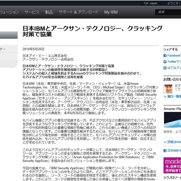Viewport: 181px width, 181px height.
Task: Share article via はてなブックマーク link
Action: 174,68
